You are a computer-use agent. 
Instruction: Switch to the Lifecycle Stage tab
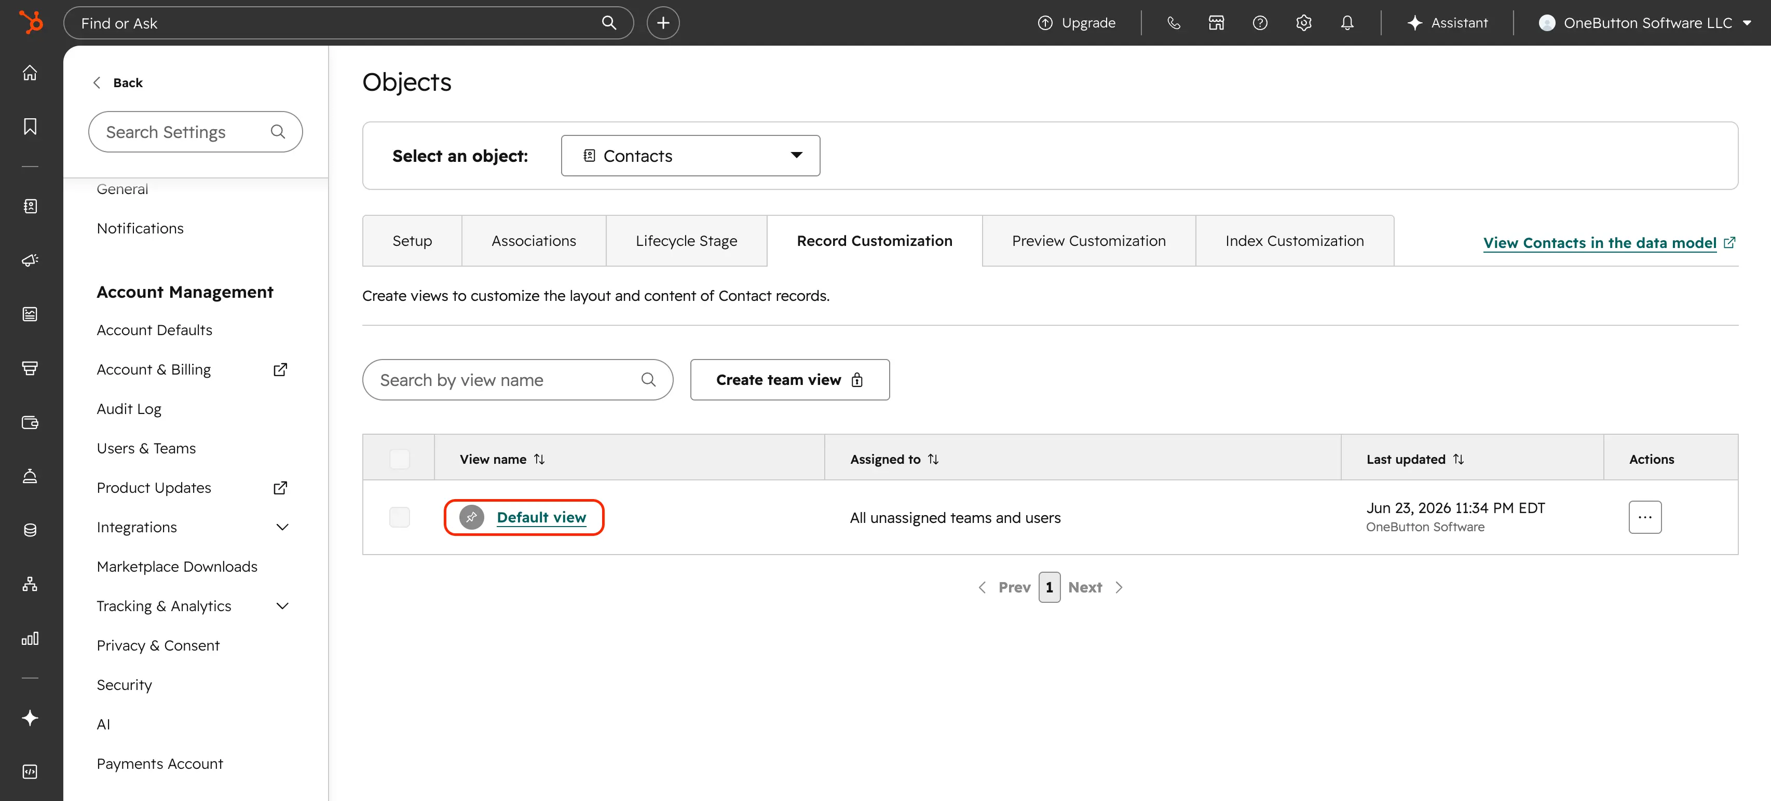point(686,241)
